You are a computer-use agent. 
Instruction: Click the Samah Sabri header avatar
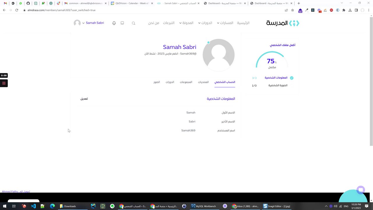click(x=77, y=23)
